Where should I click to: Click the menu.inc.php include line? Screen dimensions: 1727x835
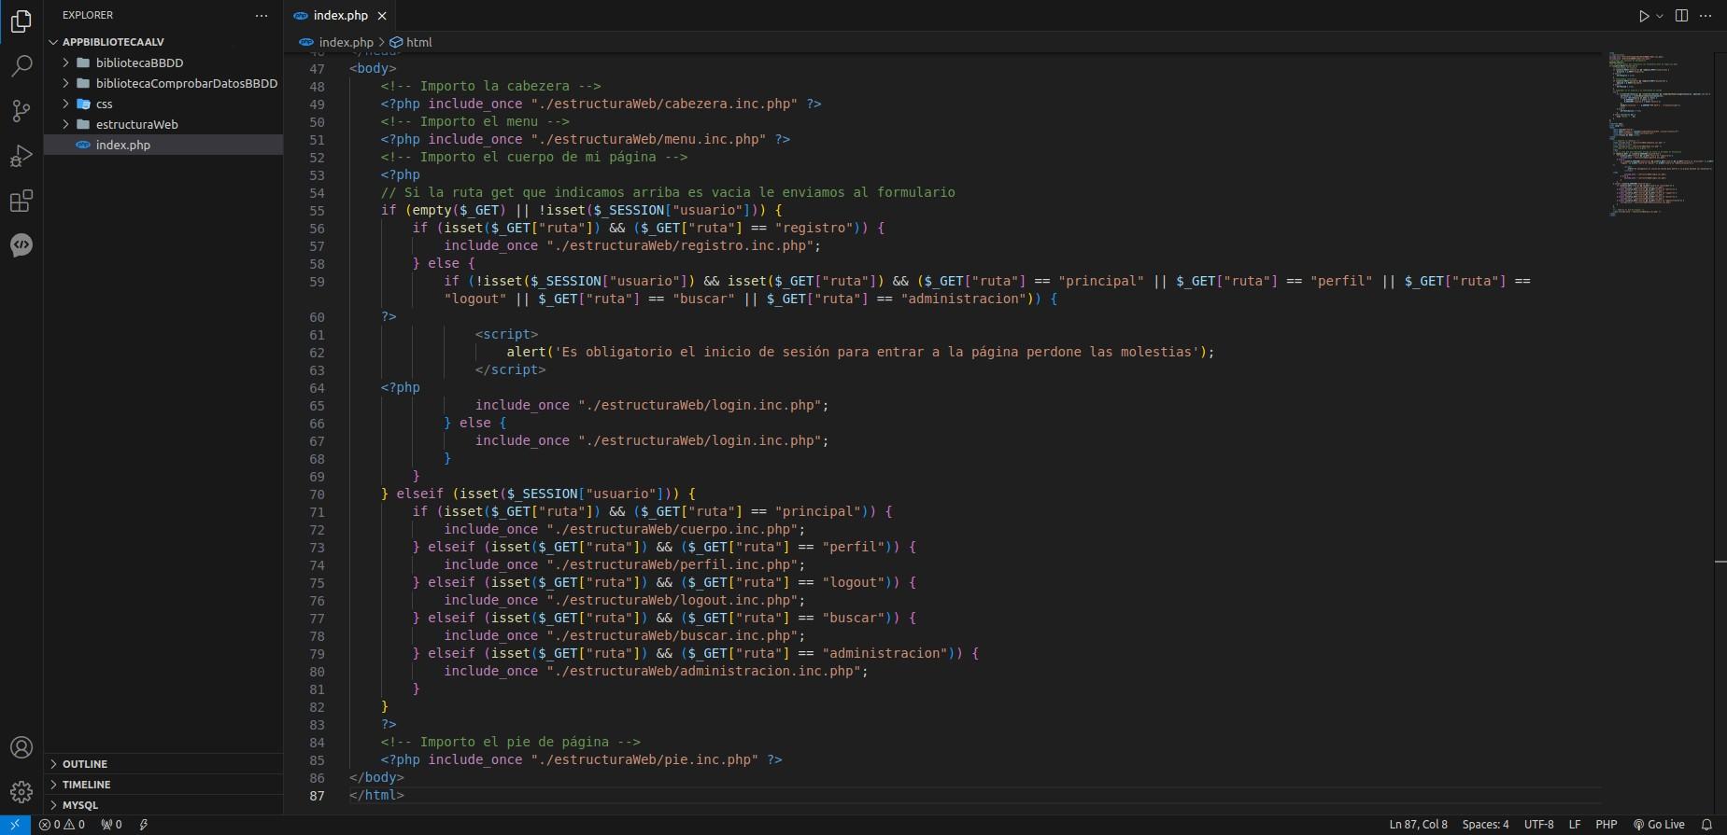[x=585, y=140]
